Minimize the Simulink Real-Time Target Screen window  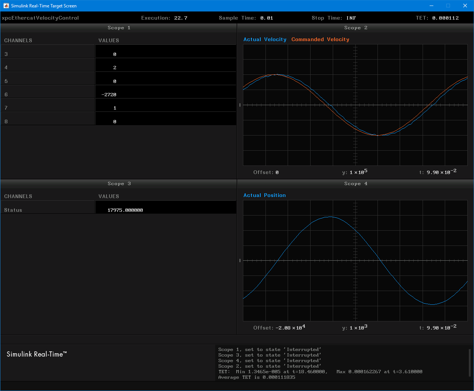[431, 6]
